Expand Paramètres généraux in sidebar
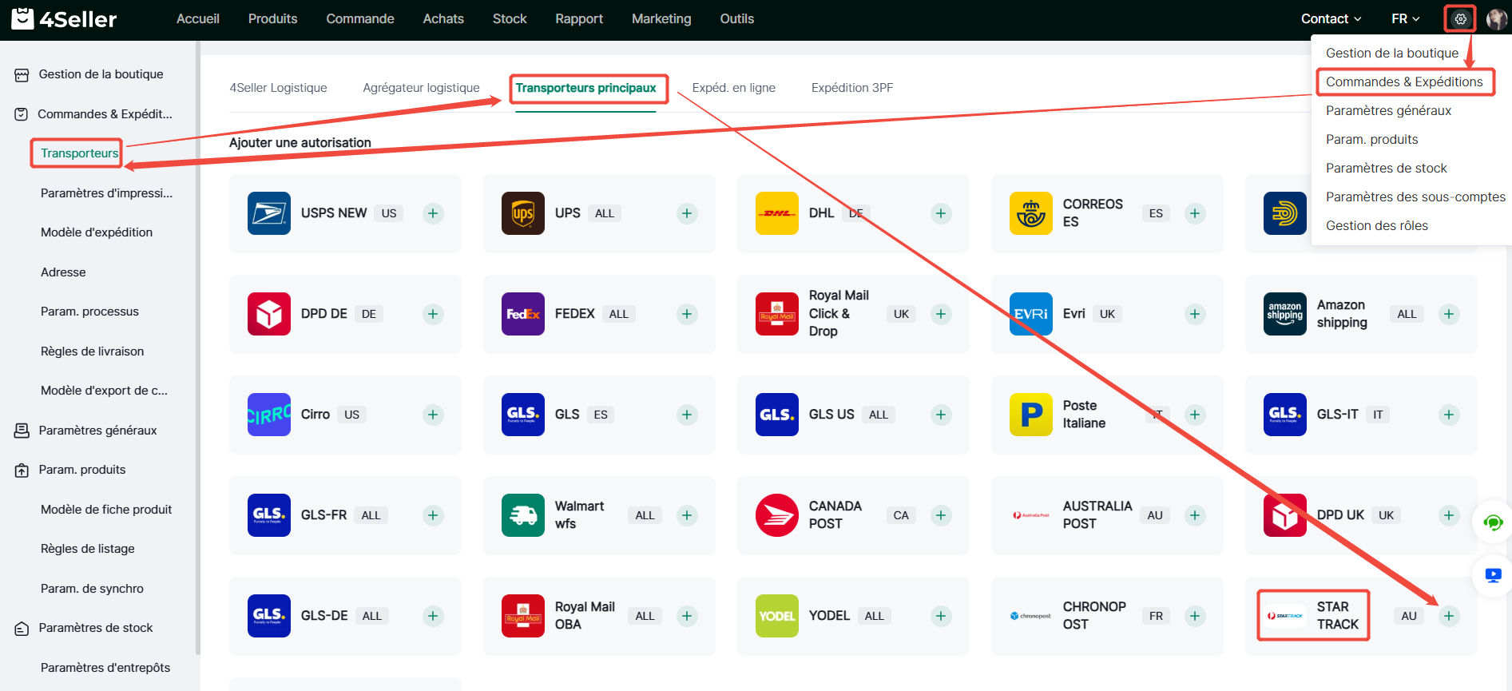Image resolution: width=1512 pixels, height=691 pixels. tap(97, 431)
